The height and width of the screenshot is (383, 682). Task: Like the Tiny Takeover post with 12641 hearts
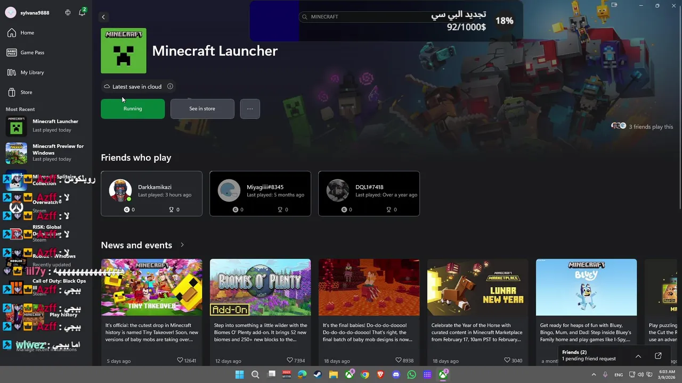pos(180,360)
